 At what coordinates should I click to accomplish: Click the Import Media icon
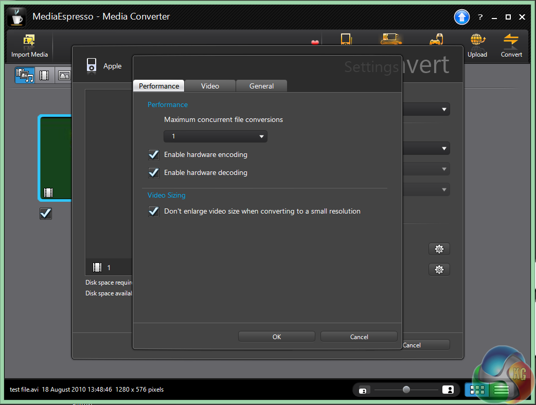click(x=29, y=41)
